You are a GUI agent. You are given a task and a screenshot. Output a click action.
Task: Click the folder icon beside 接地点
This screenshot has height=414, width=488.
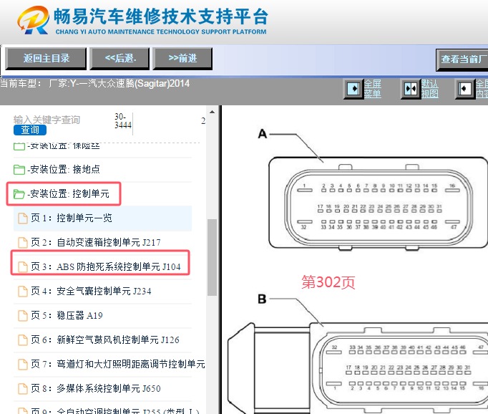point(19,170)
